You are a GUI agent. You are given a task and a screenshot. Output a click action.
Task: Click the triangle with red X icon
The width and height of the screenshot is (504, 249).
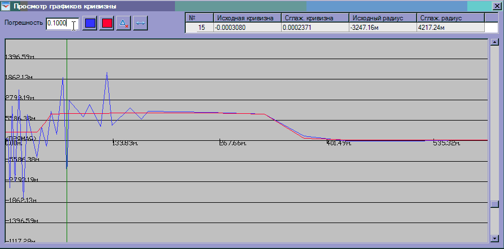[x=124, y=24]
